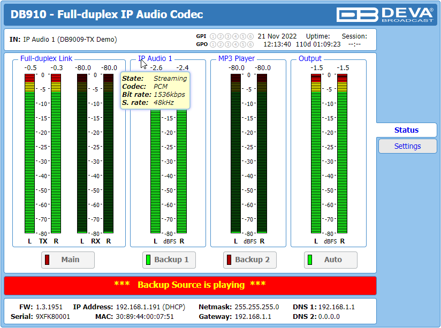
Task: Click GPI indicator number 1
Action: (213, 36)
